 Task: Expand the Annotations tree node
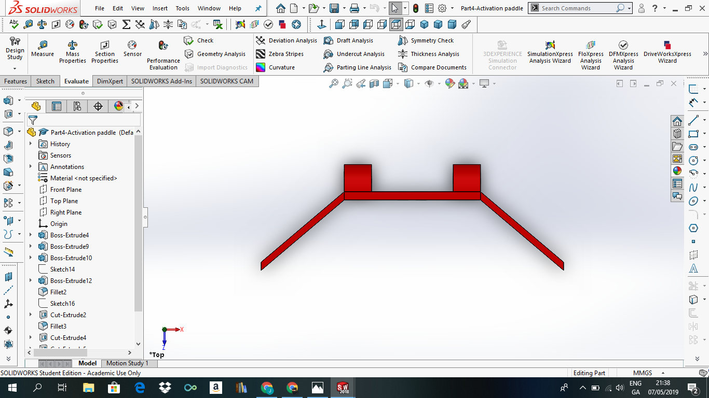(31, 167)
